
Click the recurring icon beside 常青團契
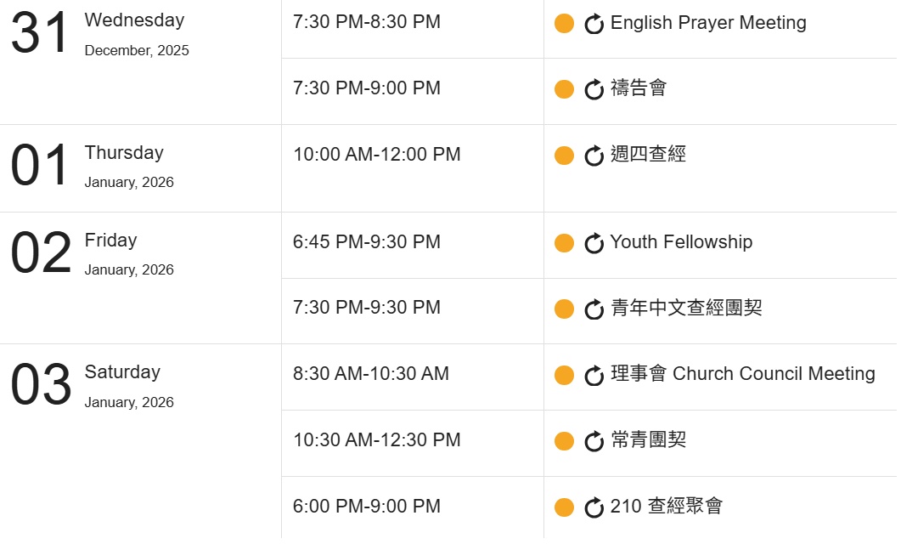point(594,441)
